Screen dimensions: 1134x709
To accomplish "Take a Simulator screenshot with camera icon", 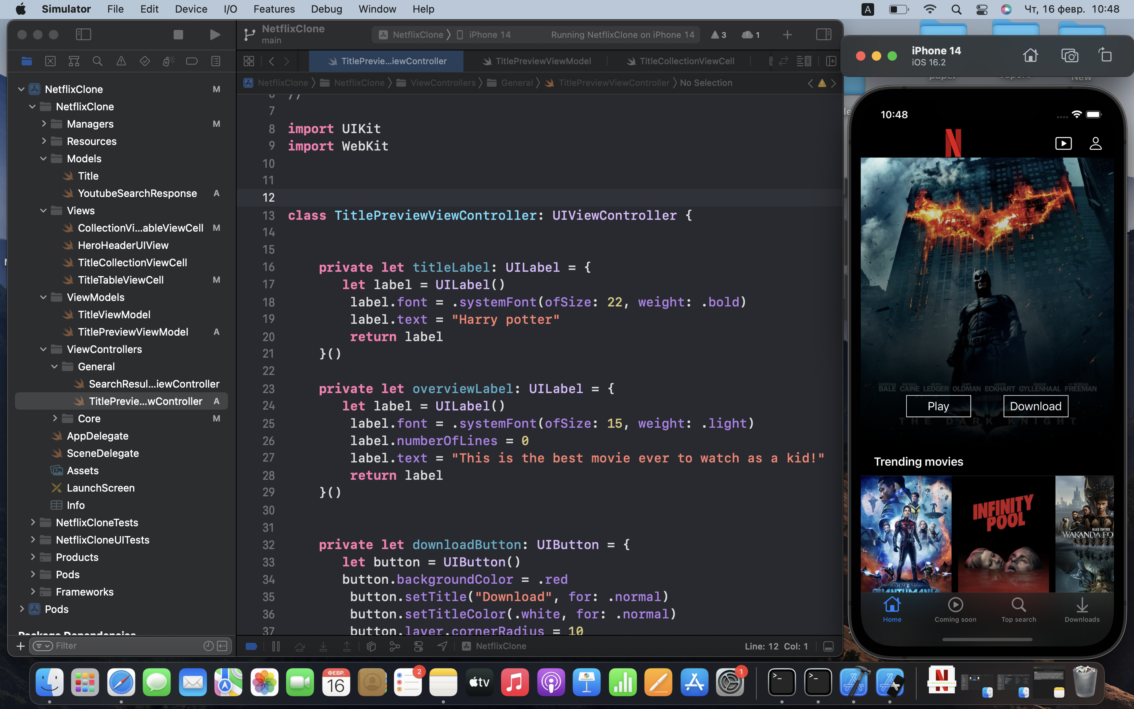I will point(1070,55).
